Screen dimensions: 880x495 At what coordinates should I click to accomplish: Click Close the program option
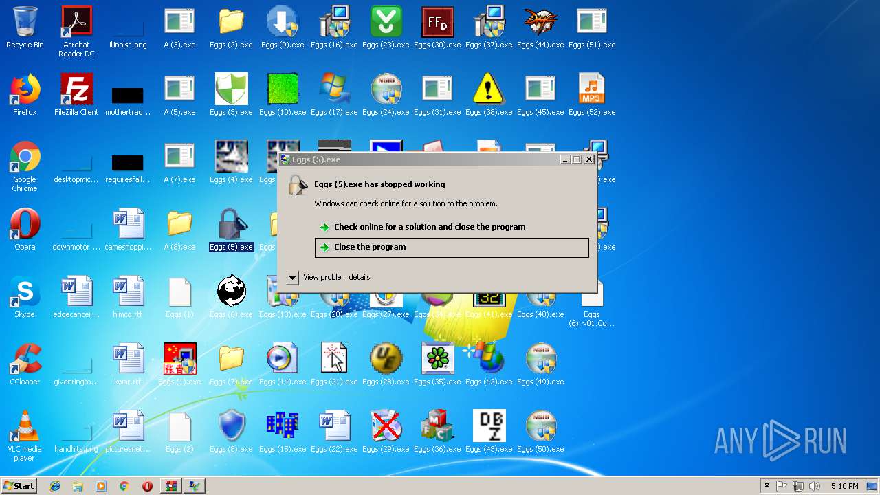point(452,247)
